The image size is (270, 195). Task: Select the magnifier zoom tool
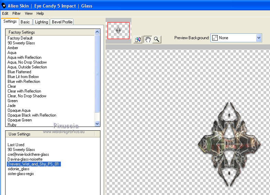[157, 40]
